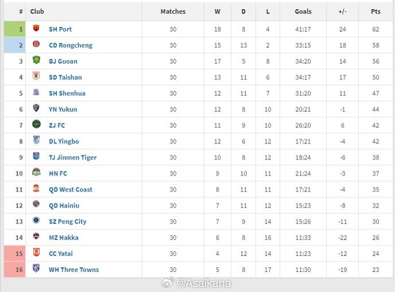Click the QD West Coast club crest
This screenshot has width=395, height=292.
pos(36,189)
